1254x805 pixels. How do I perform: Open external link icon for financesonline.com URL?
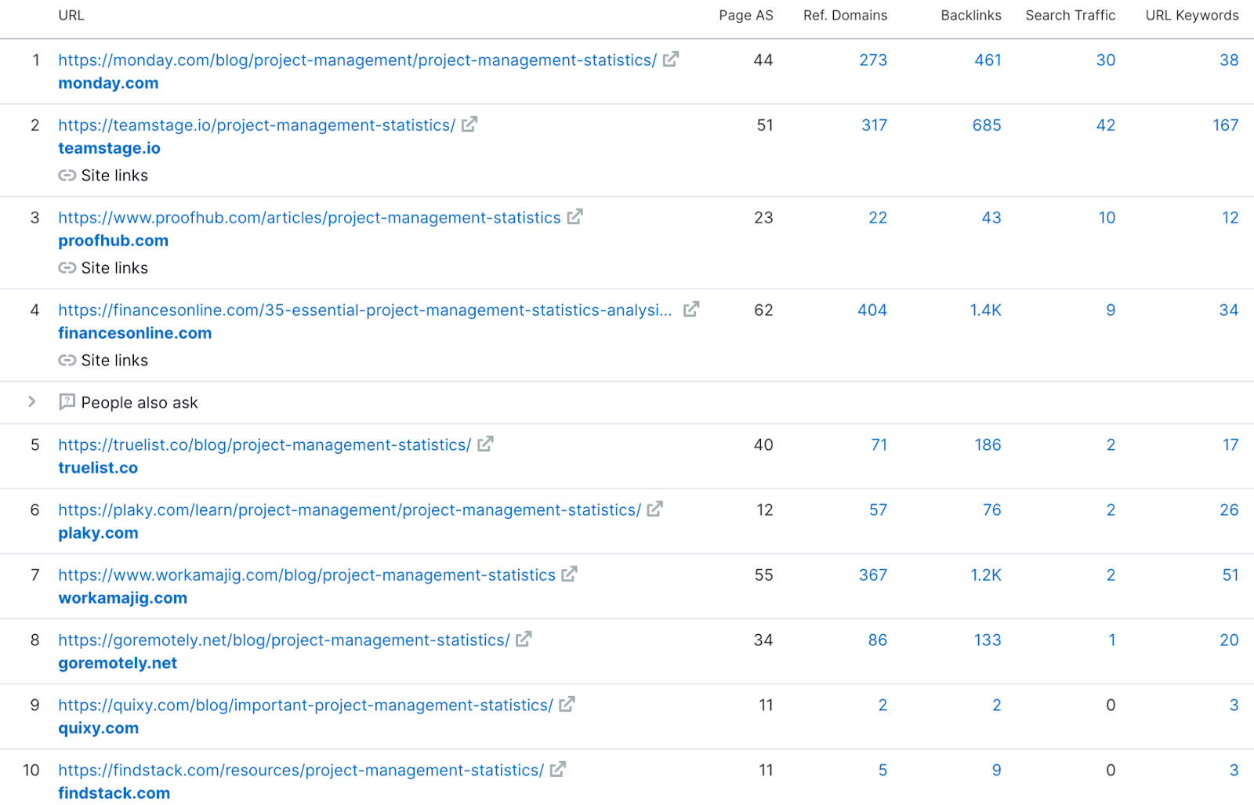click(x=690, y=310)
